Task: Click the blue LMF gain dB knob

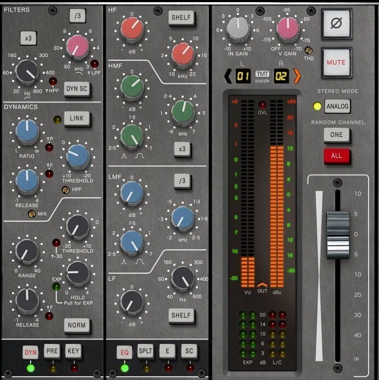Action: point(132,193)
